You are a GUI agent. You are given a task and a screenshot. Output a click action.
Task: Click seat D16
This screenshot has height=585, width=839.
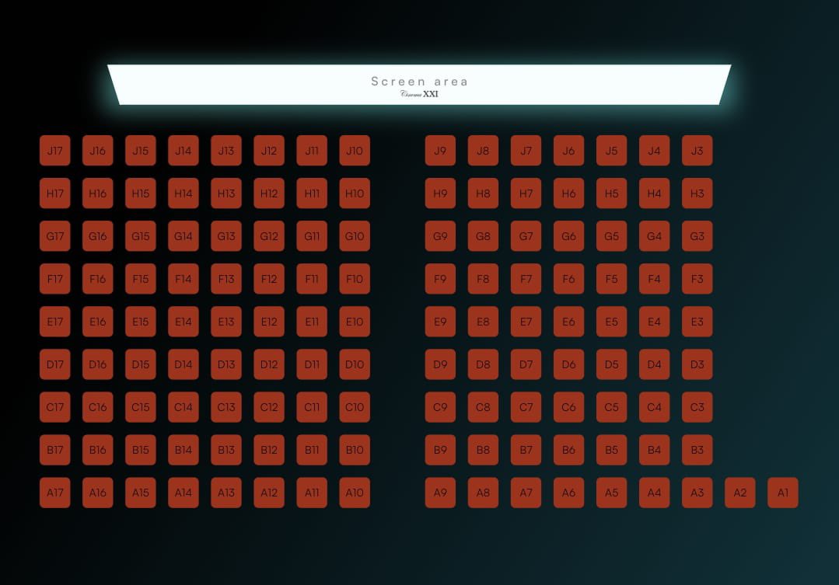click(x=98, y=364)
